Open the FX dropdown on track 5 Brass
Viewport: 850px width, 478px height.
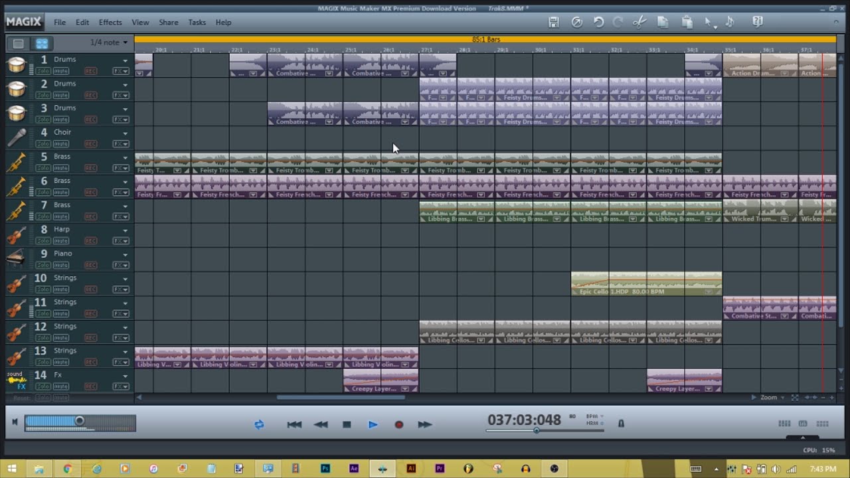click(121, 168)
